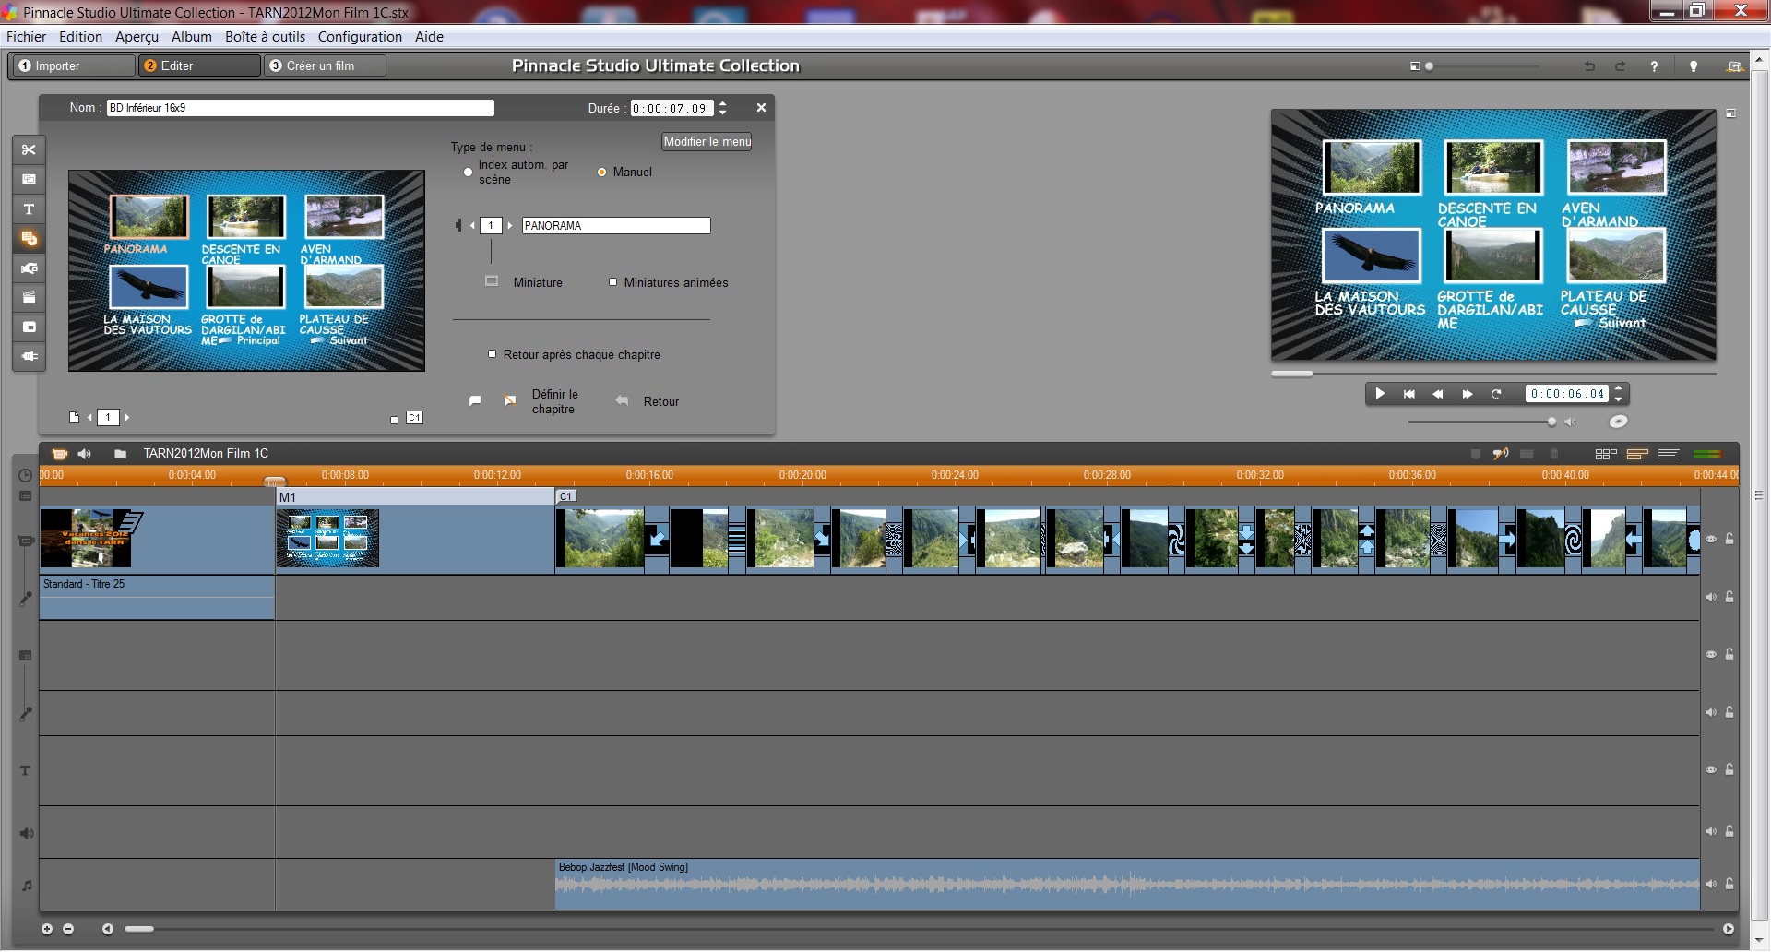Go to next menu page arrow
The height and width of the screenshot is (952, 1771).
[x=127, y=418]
